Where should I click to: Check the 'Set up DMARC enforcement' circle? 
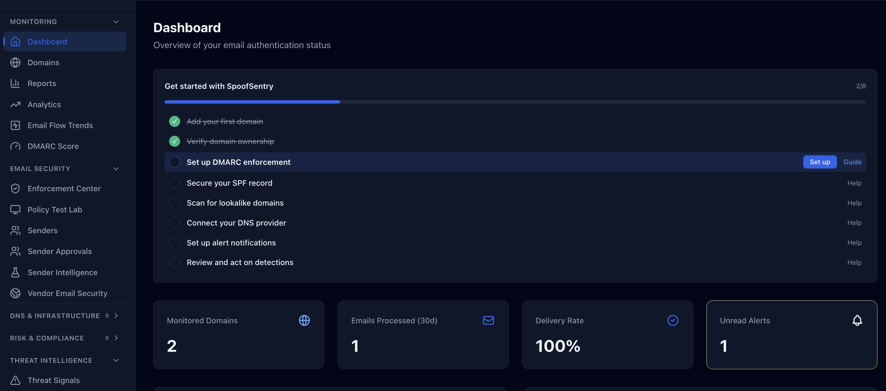click(x=174, y=162)
